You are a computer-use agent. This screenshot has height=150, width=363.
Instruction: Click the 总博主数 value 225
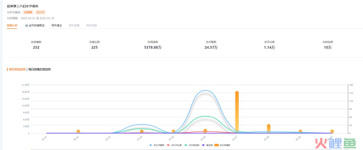point(94,47)
